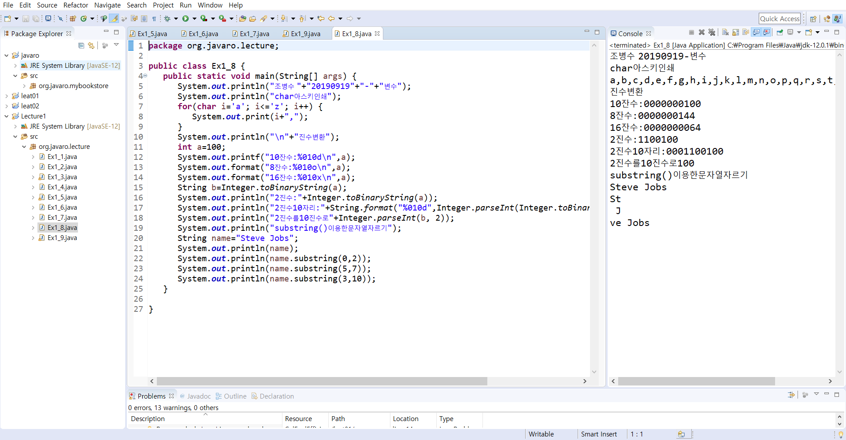Image resolution: width=846 pixels, height=440 pixels.
Task: Sort problems by Location column
Action: [x=413, y=419]
